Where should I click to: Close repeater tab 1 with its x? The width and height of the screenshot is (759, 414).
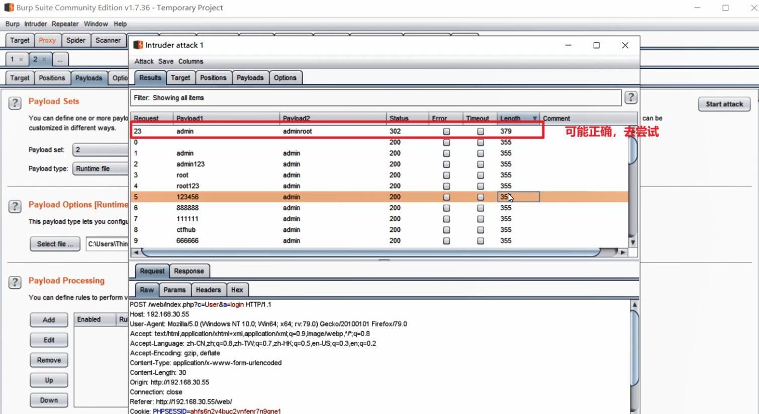pos(21,59)
